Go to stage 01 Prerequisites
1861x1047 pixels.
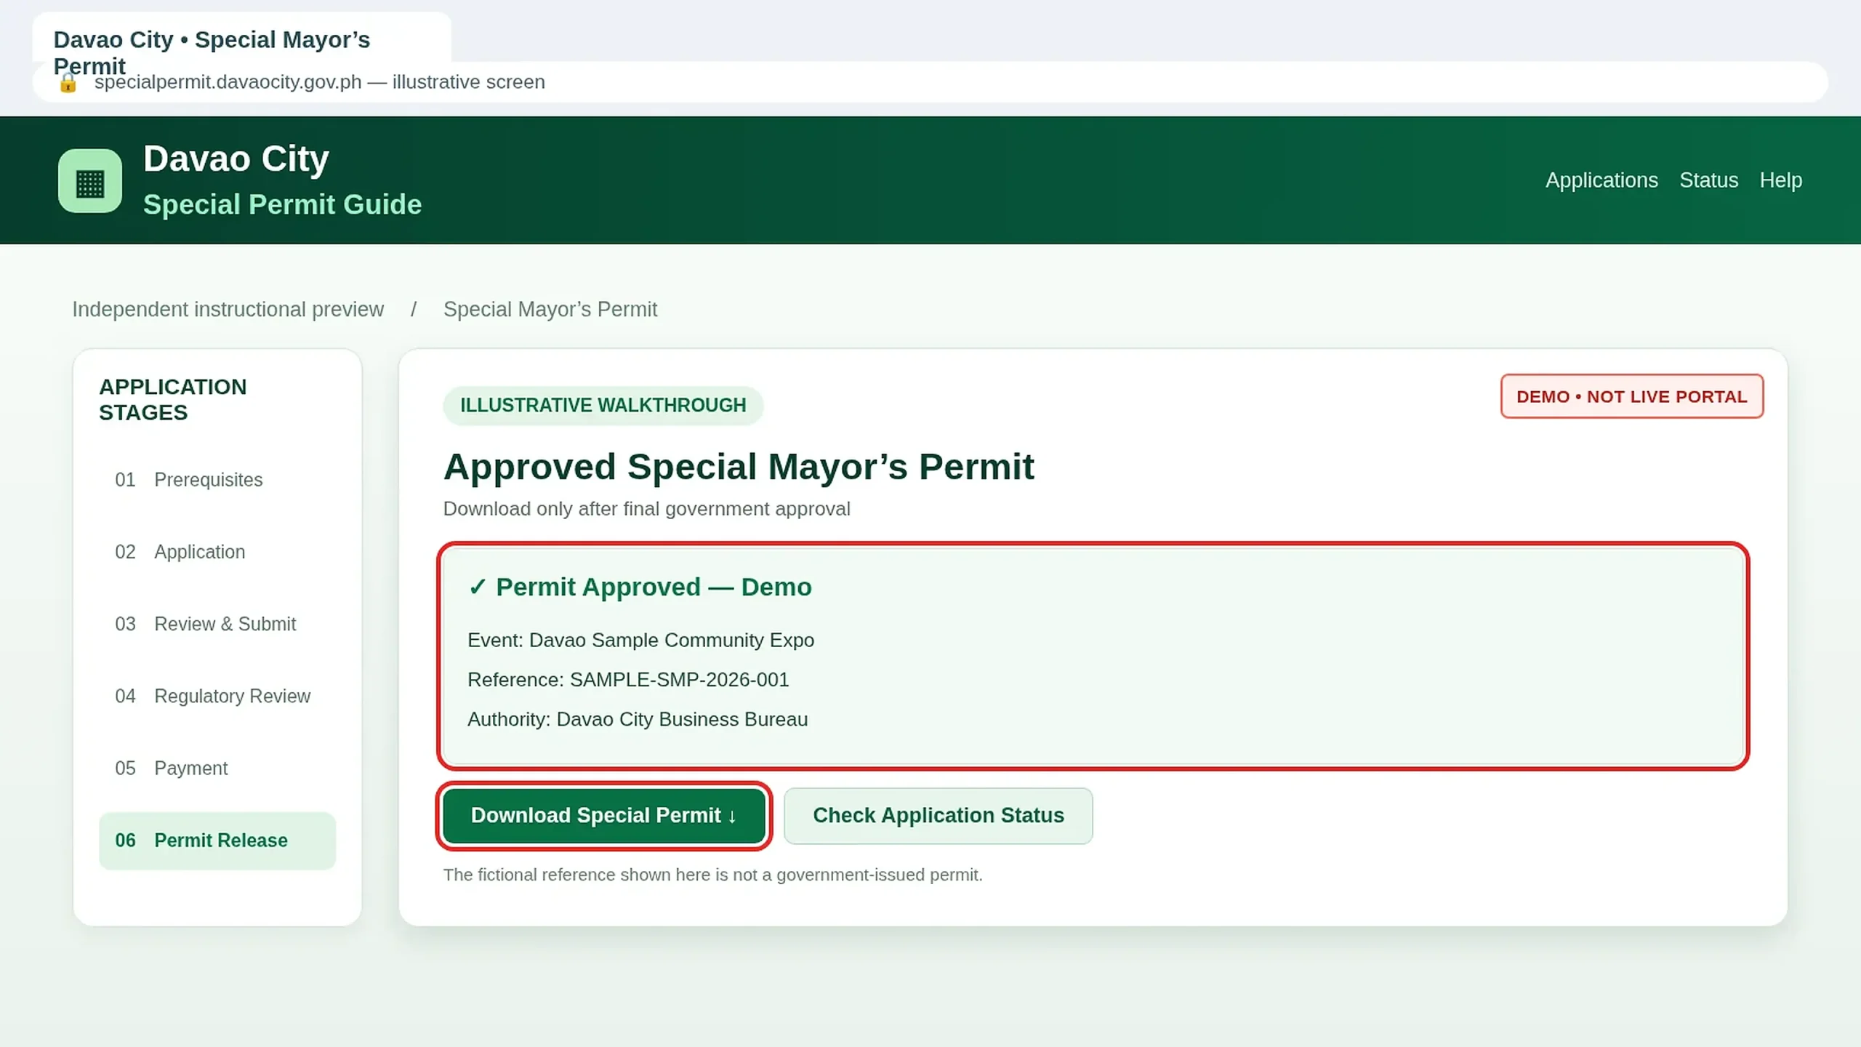217,480
